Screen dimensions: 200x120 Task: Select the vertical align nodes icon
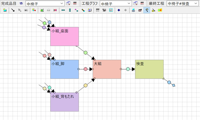tap(70, 10)
